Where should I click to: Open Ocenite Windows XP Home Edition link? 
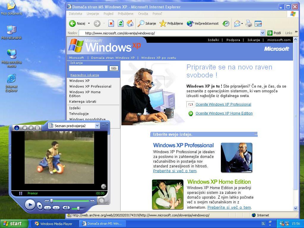(224, 113)
